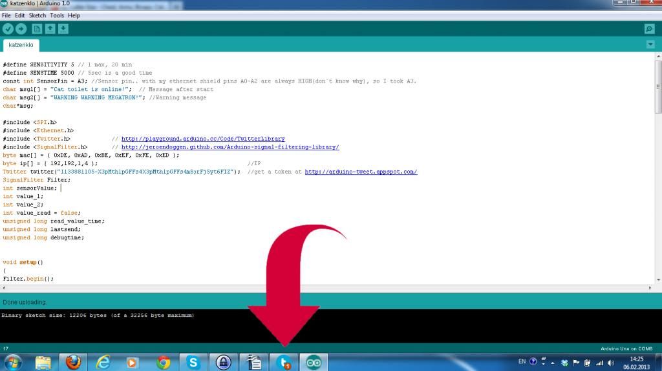Open the documents app taskbar icon
Screen dimensions: 662x371
(253, 363)
